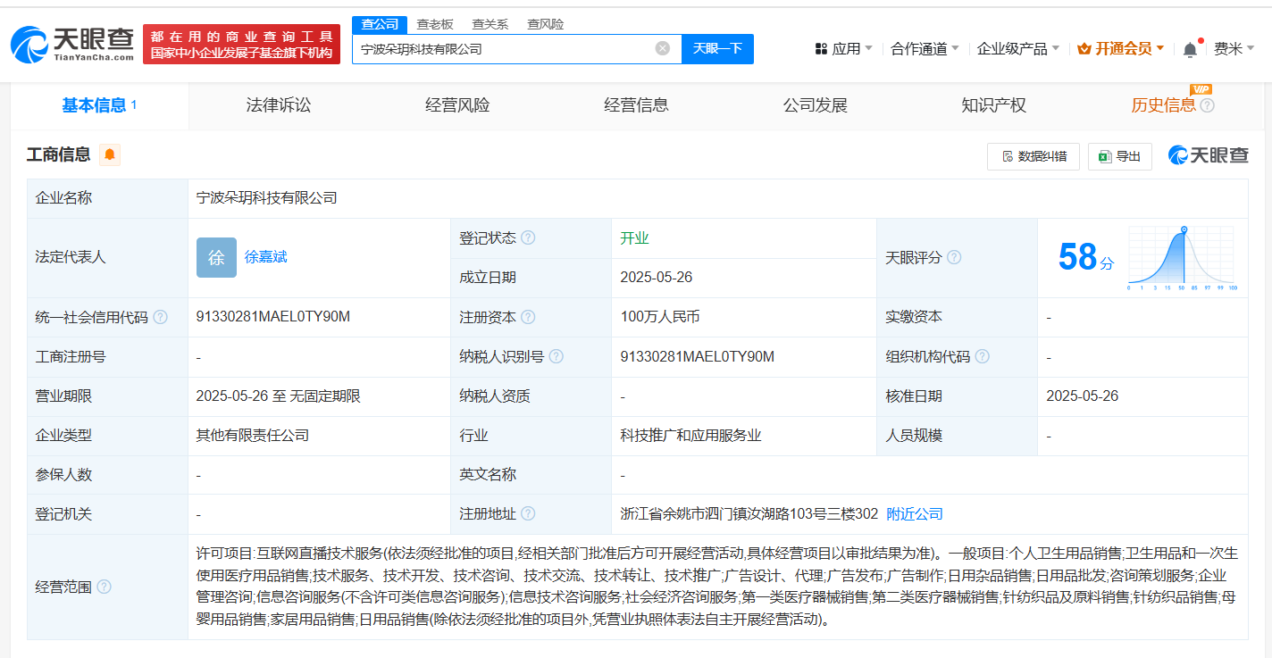The image size is (1272, 658).
Task: Switch to the 经营信息 tab
Action: tap(636, 105)
